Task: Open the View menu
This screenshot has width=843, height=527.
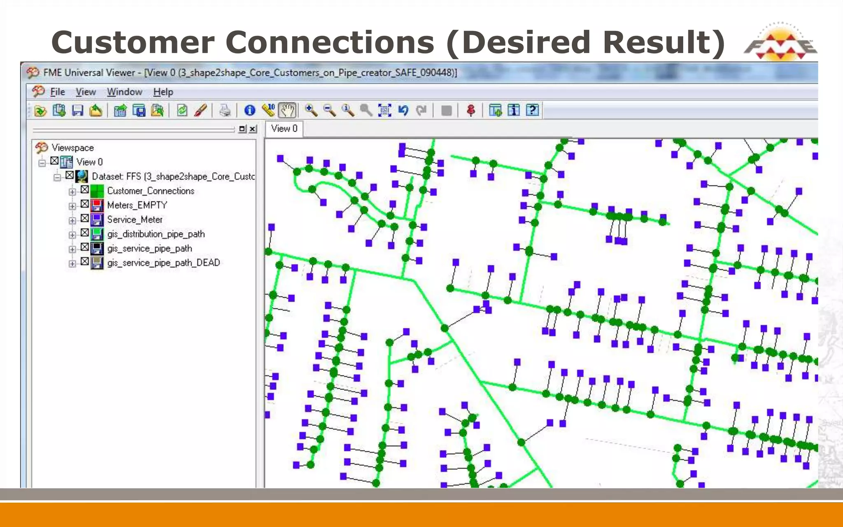Action: click(86, 92)
